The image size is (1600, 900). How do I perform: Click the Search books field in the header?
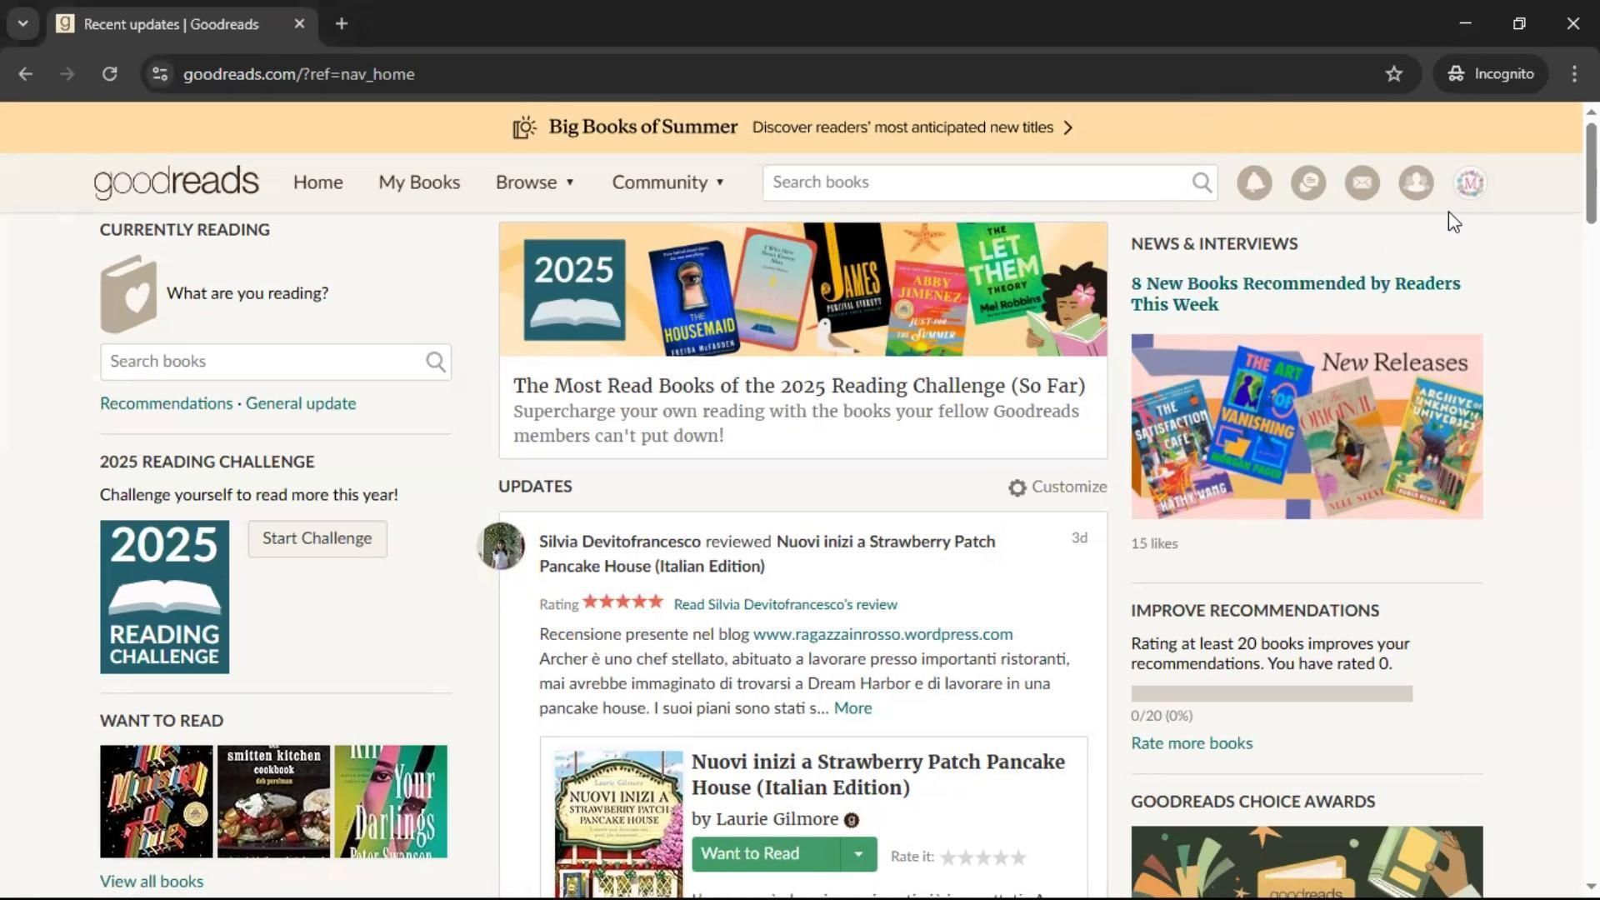[x=975, y=182]
